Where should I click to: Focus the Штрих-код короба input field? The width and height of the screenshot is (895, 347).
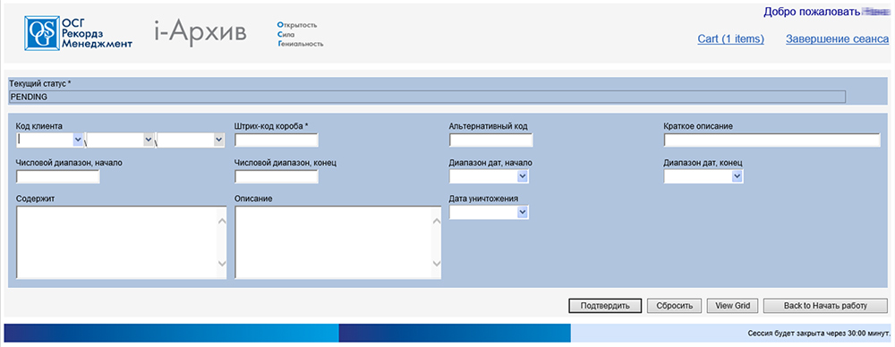point(277,140)
